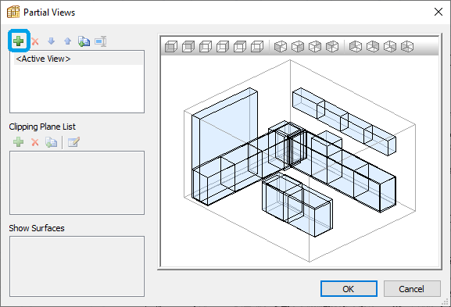Choose the fourth isometric view in the last group
The image size is (451, 307).
tap(407, 46)
